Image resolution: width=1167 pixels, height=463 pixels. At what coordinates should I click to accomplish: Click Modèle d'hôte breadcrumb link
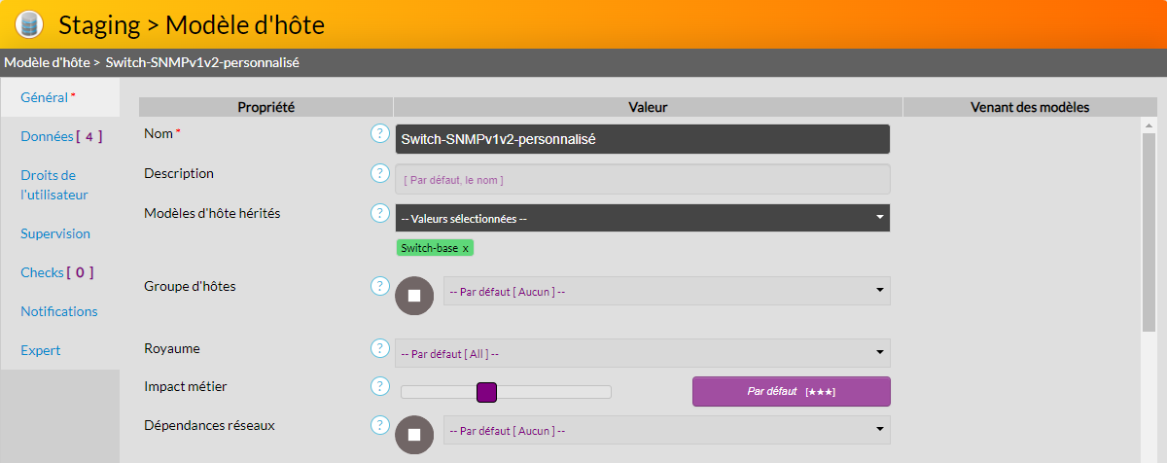point(46,62)
